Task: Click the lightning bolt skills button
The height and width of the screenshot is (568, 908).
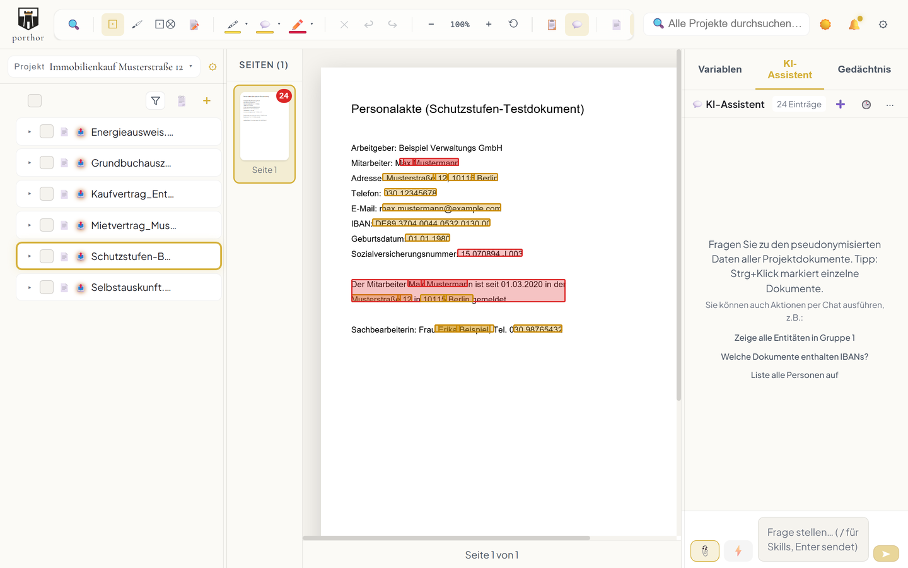Action: click(x=738, y=551)
